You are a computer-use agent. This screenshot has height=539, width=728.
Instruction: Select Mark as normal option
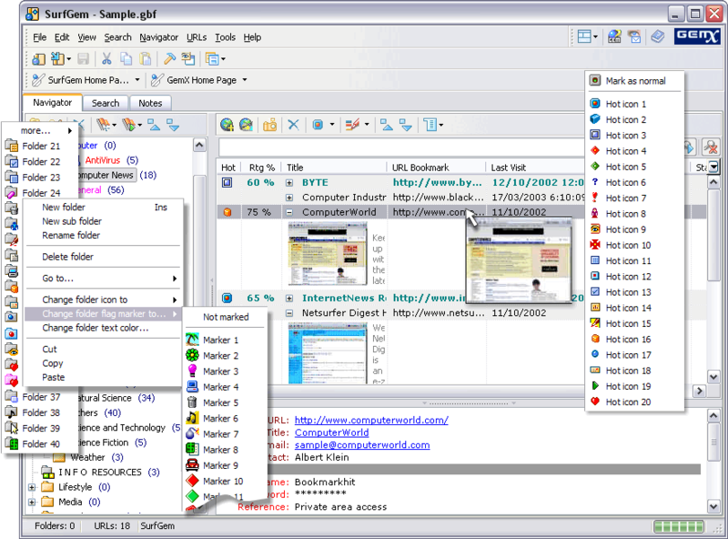point(635,81)
